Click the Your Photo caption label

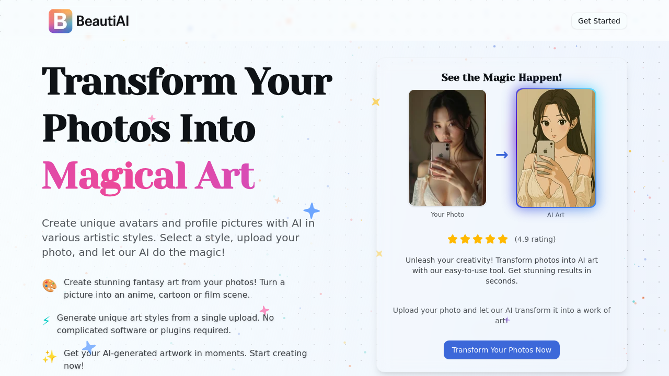tap(447, 215)
